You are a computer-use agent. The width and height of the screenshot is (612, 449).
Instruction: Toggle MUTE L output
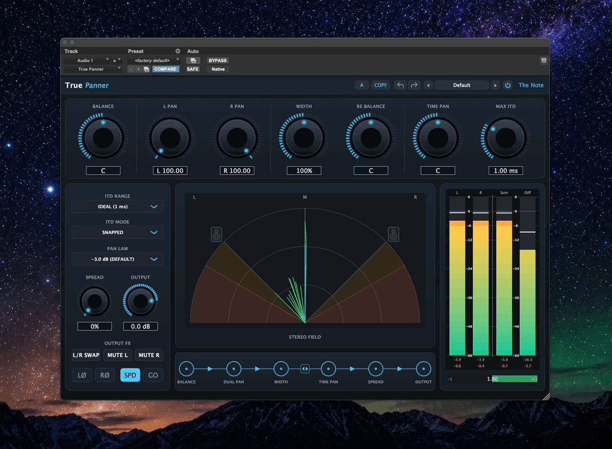tap(118, 355)
